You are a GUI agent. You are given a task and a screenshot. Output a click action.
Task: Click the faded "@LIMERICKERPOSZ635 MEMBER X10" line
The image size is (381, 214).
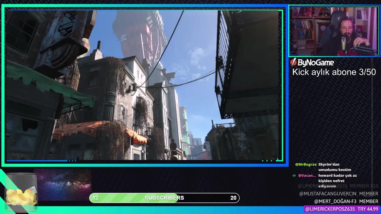point(338,186)
